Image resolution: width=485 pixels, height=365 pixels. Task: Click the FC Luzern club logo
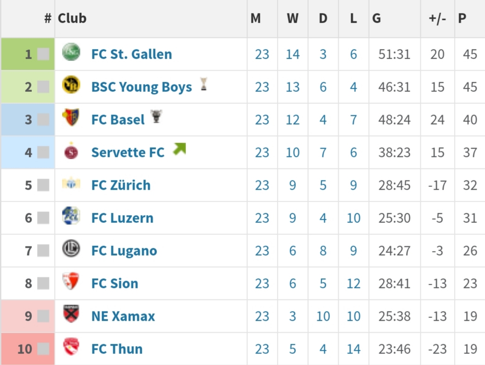[x=71, y=215]
